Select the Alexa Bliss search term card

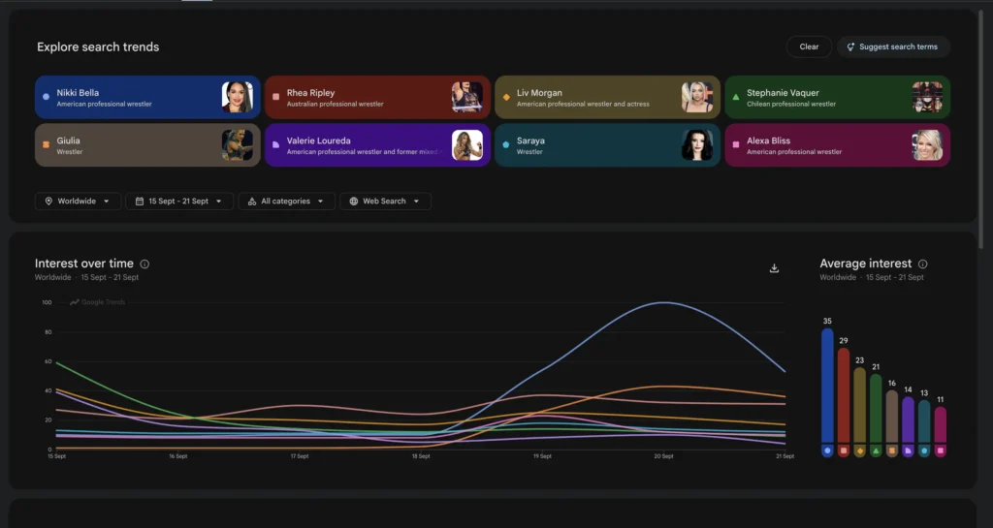837,145
